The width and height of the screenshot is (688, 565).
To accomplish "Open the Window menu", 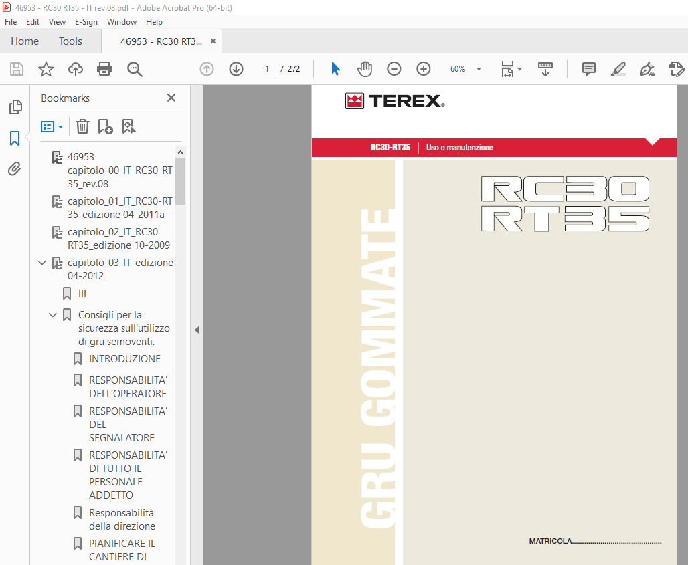I will pos(122,22).
